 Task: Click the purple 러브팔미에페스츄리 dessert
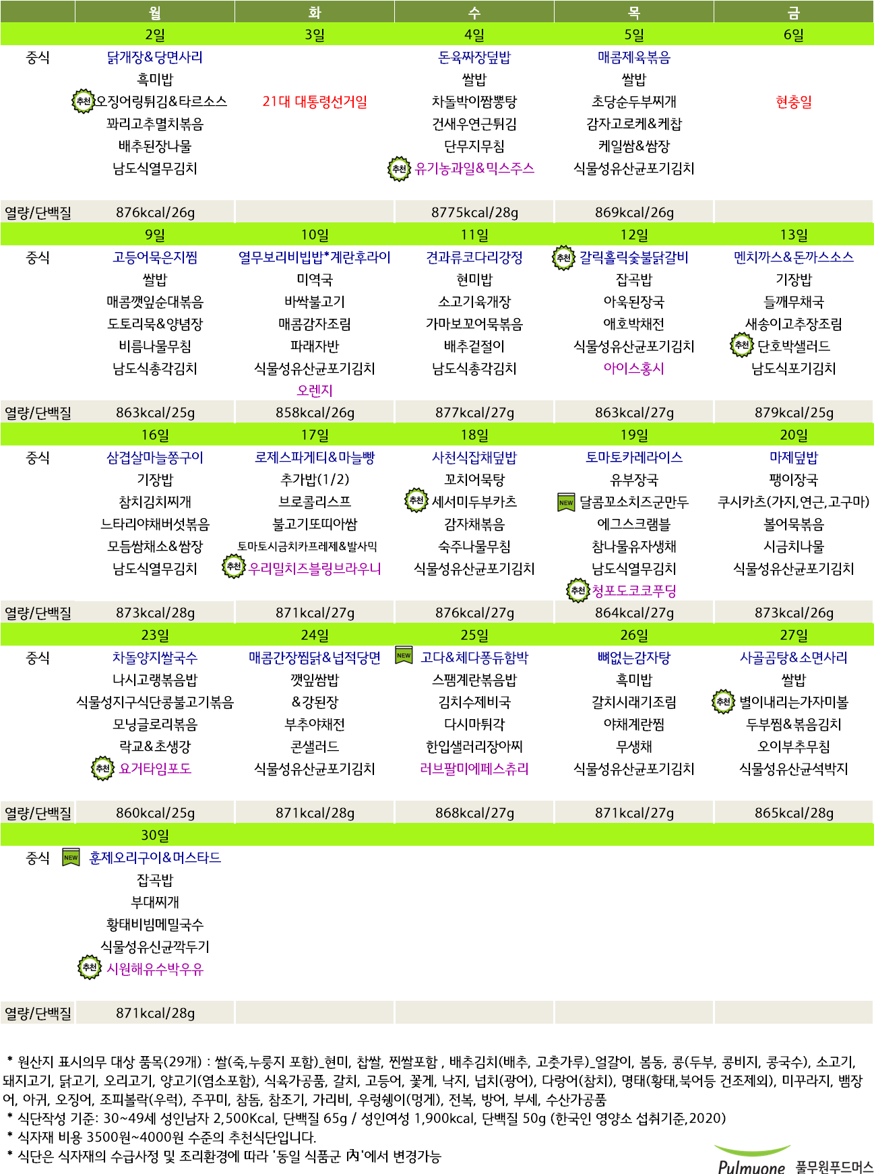click(474, 769)
